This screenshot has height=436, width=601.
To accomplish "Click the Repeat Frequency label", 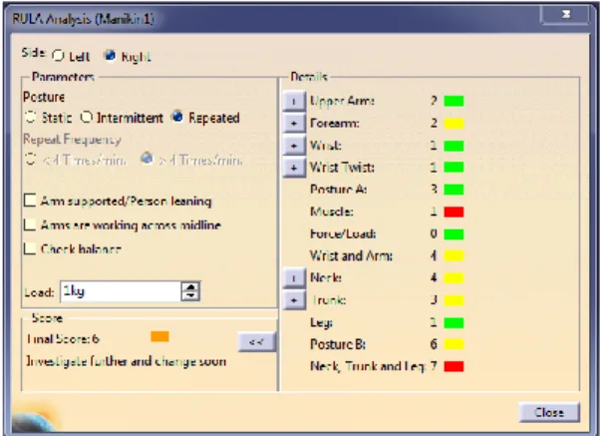I will coord(72,139).
